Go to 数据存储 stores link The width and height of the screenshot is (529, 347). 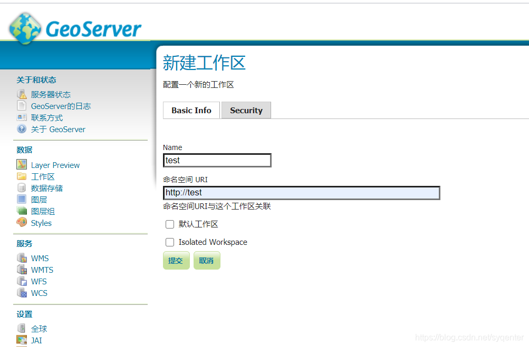pos(47,188)
